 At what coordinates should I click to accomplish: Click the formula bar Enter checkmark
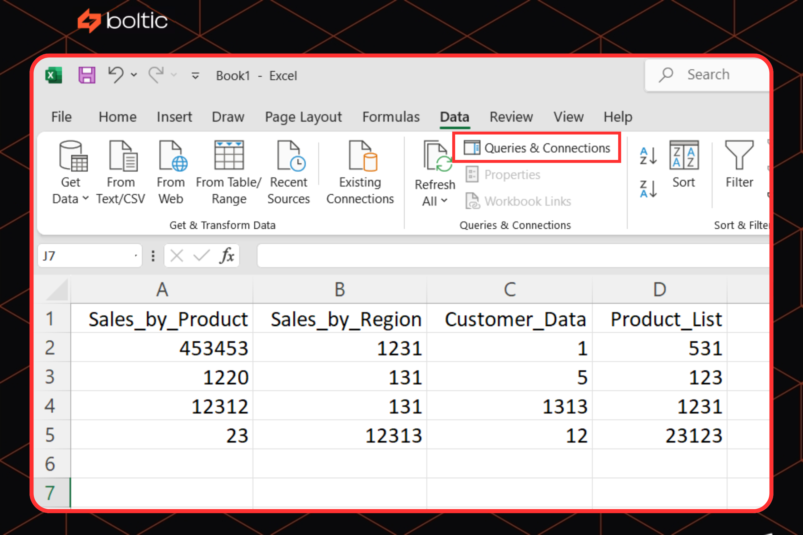tap(201, 255)
